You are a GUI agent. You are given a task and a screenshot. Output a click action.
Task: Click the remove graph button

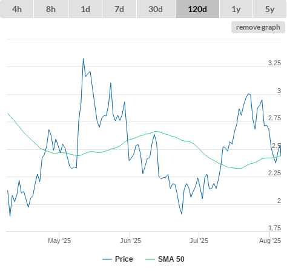[x=258, y=27]
